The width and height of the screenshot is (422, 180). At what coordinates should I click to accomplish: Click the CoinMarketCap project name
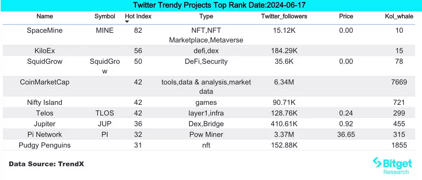pyautogui.click(x=44, y=82)
